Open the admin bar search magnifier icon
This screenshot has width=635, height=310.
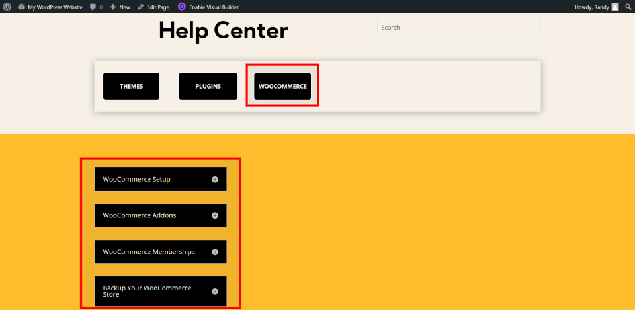point(628,7)
